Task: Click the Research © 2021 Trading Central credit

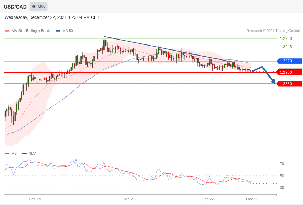Action: [x=273, y=31]
